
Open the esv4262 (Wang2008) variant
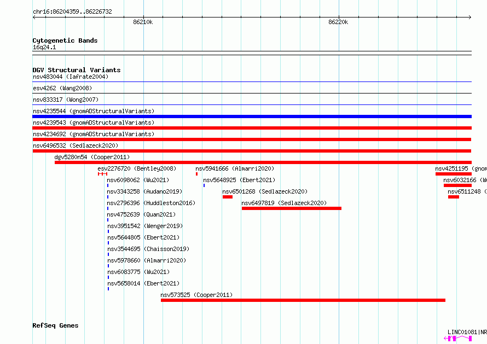pyautogui.click(x=62, y=88)
